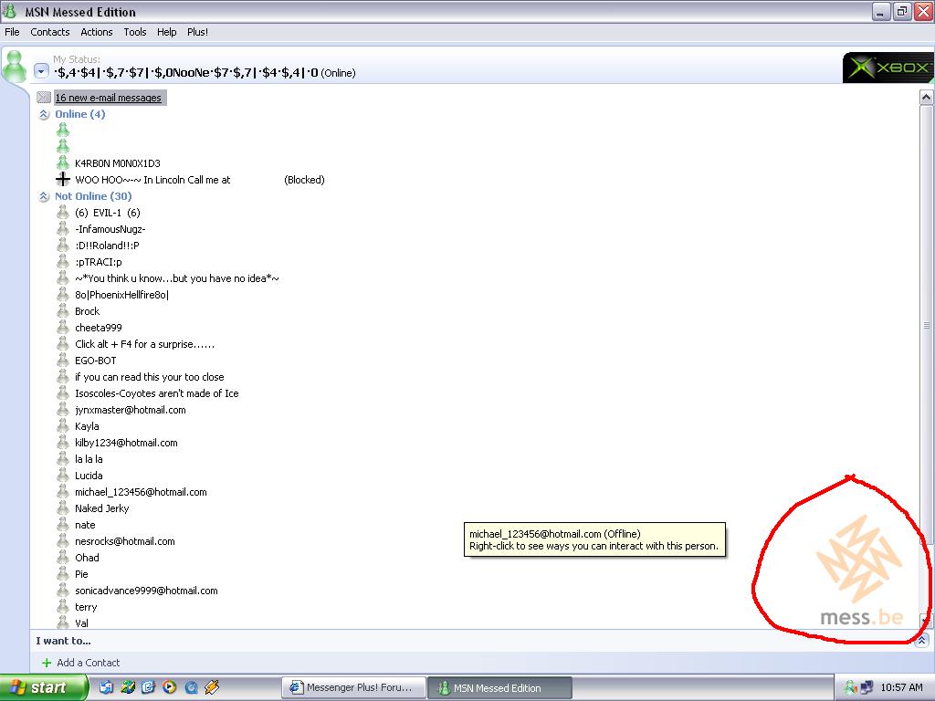Collapse the Not Online (30) group
Screen dimensions: 935x701
(x=44, y=197)
